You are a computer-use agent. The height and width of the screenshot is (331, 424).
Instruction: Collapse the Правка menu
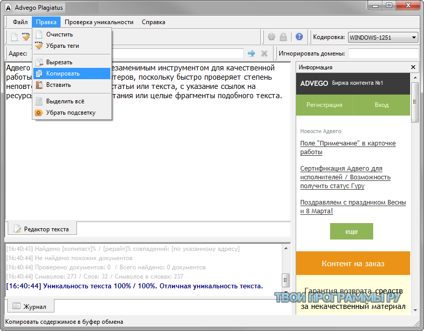coord(46,22)
